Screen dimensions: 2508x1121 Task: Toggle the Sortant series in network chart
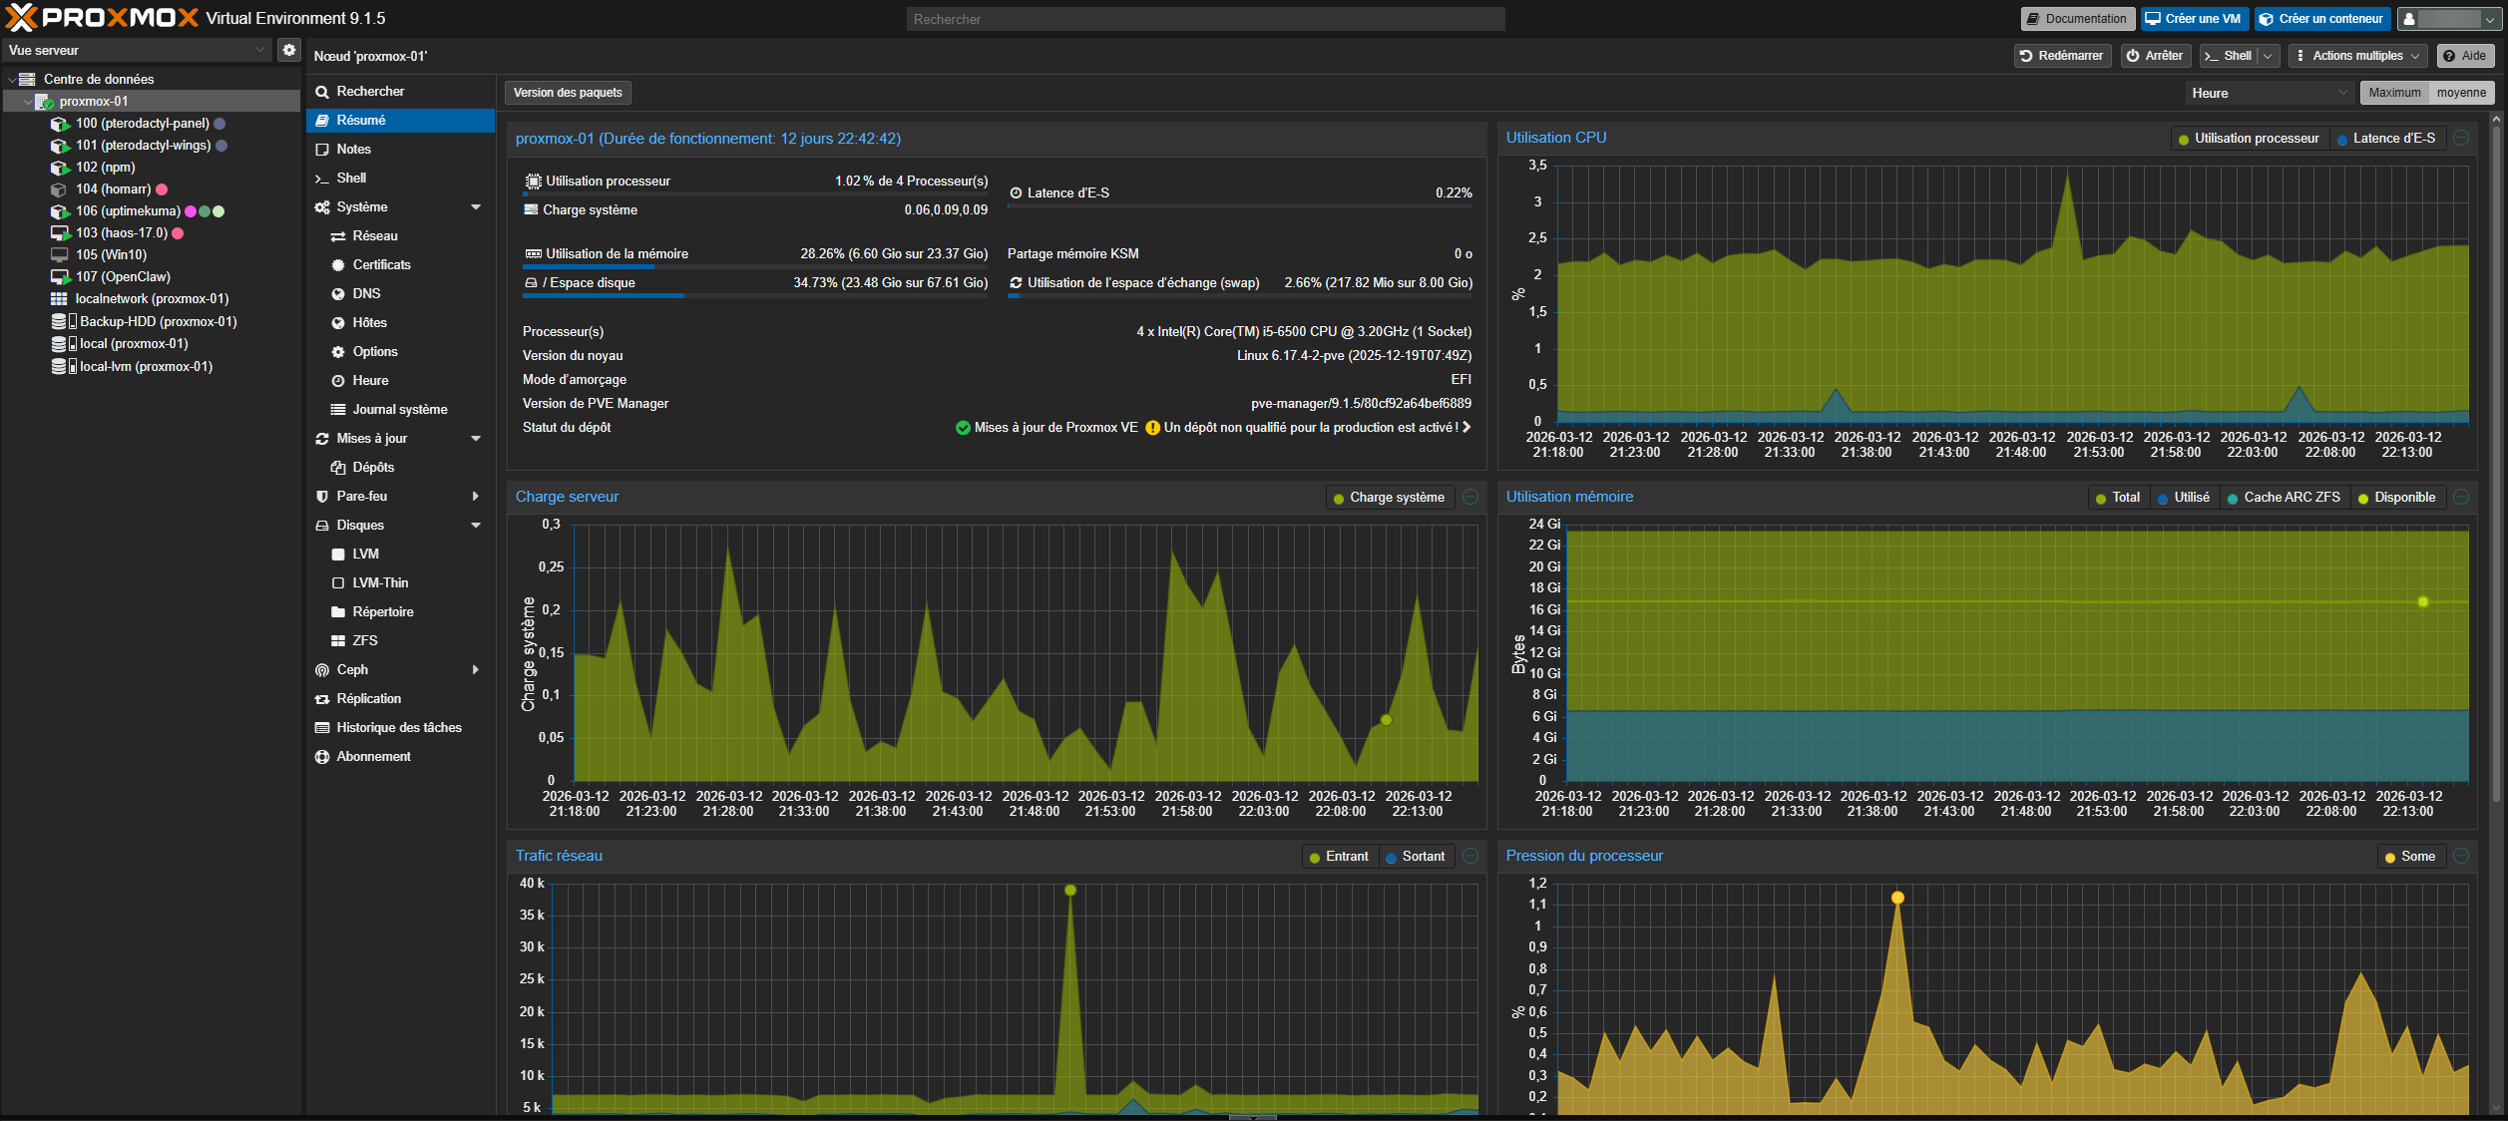tap(1415, 857)
